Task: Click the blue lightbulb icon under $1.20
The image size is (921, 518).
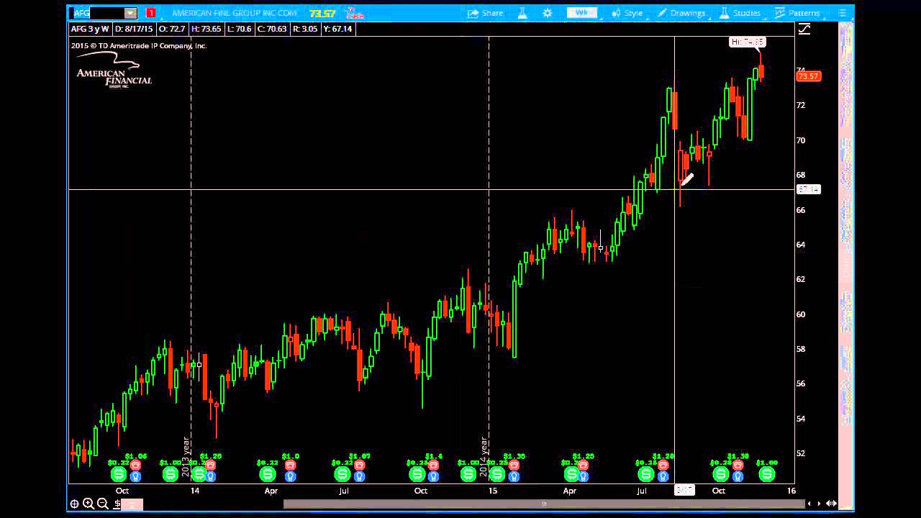Action: pyautogui.click(x=211, y=476)
